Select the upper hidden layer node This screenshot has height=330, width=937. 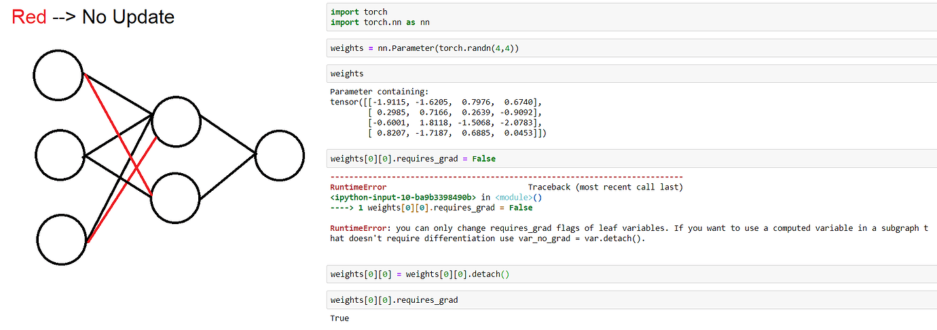pos(176,121)
